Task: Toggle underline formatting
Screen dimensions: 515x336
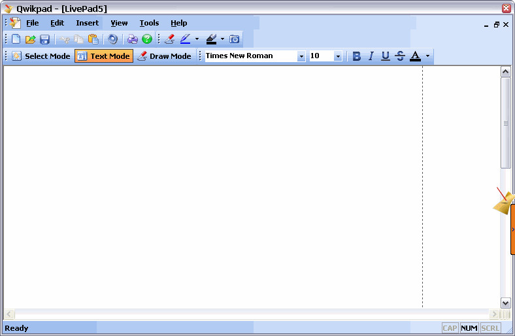Action: [x=386, y=56]
